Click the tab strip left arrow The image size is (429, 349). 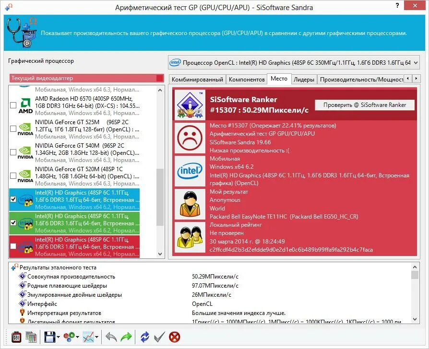point(408,79)
